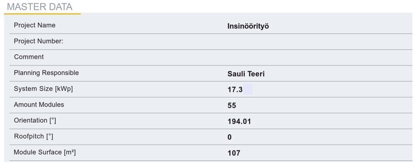Screen dimensions: 416x162
Task: Select the System Size [kWp] label
Action: pyautogui.click(x=43, y=89)
